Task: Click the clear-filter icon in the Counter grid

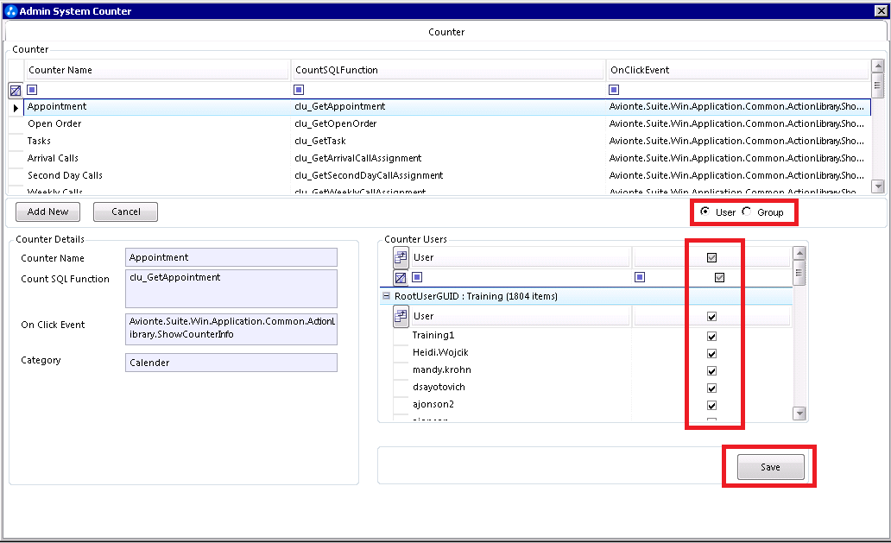Action: tap(15, 90)
